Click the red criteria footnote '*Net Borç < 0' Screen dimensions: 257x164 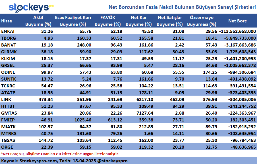click(x=60, y=154)
